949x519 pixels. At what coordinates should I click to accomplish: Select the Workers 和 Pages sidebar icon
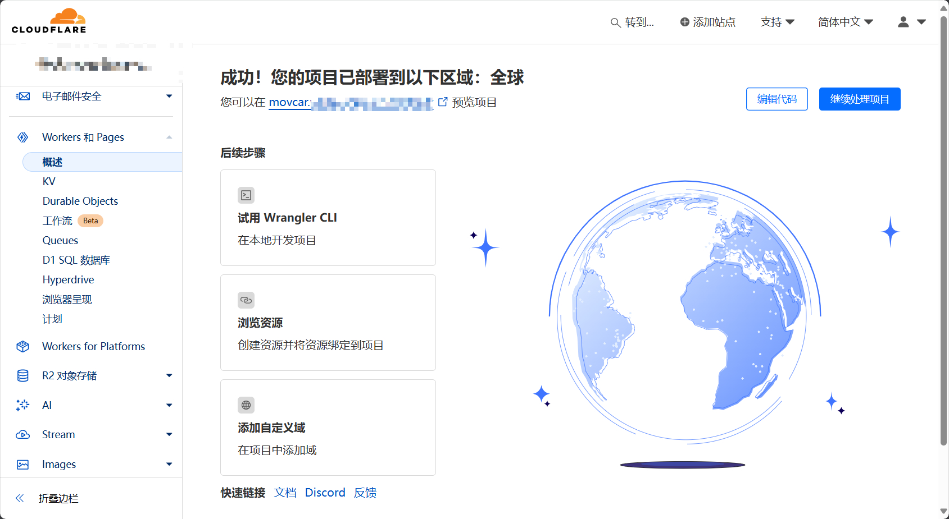(x=22, y=137)
